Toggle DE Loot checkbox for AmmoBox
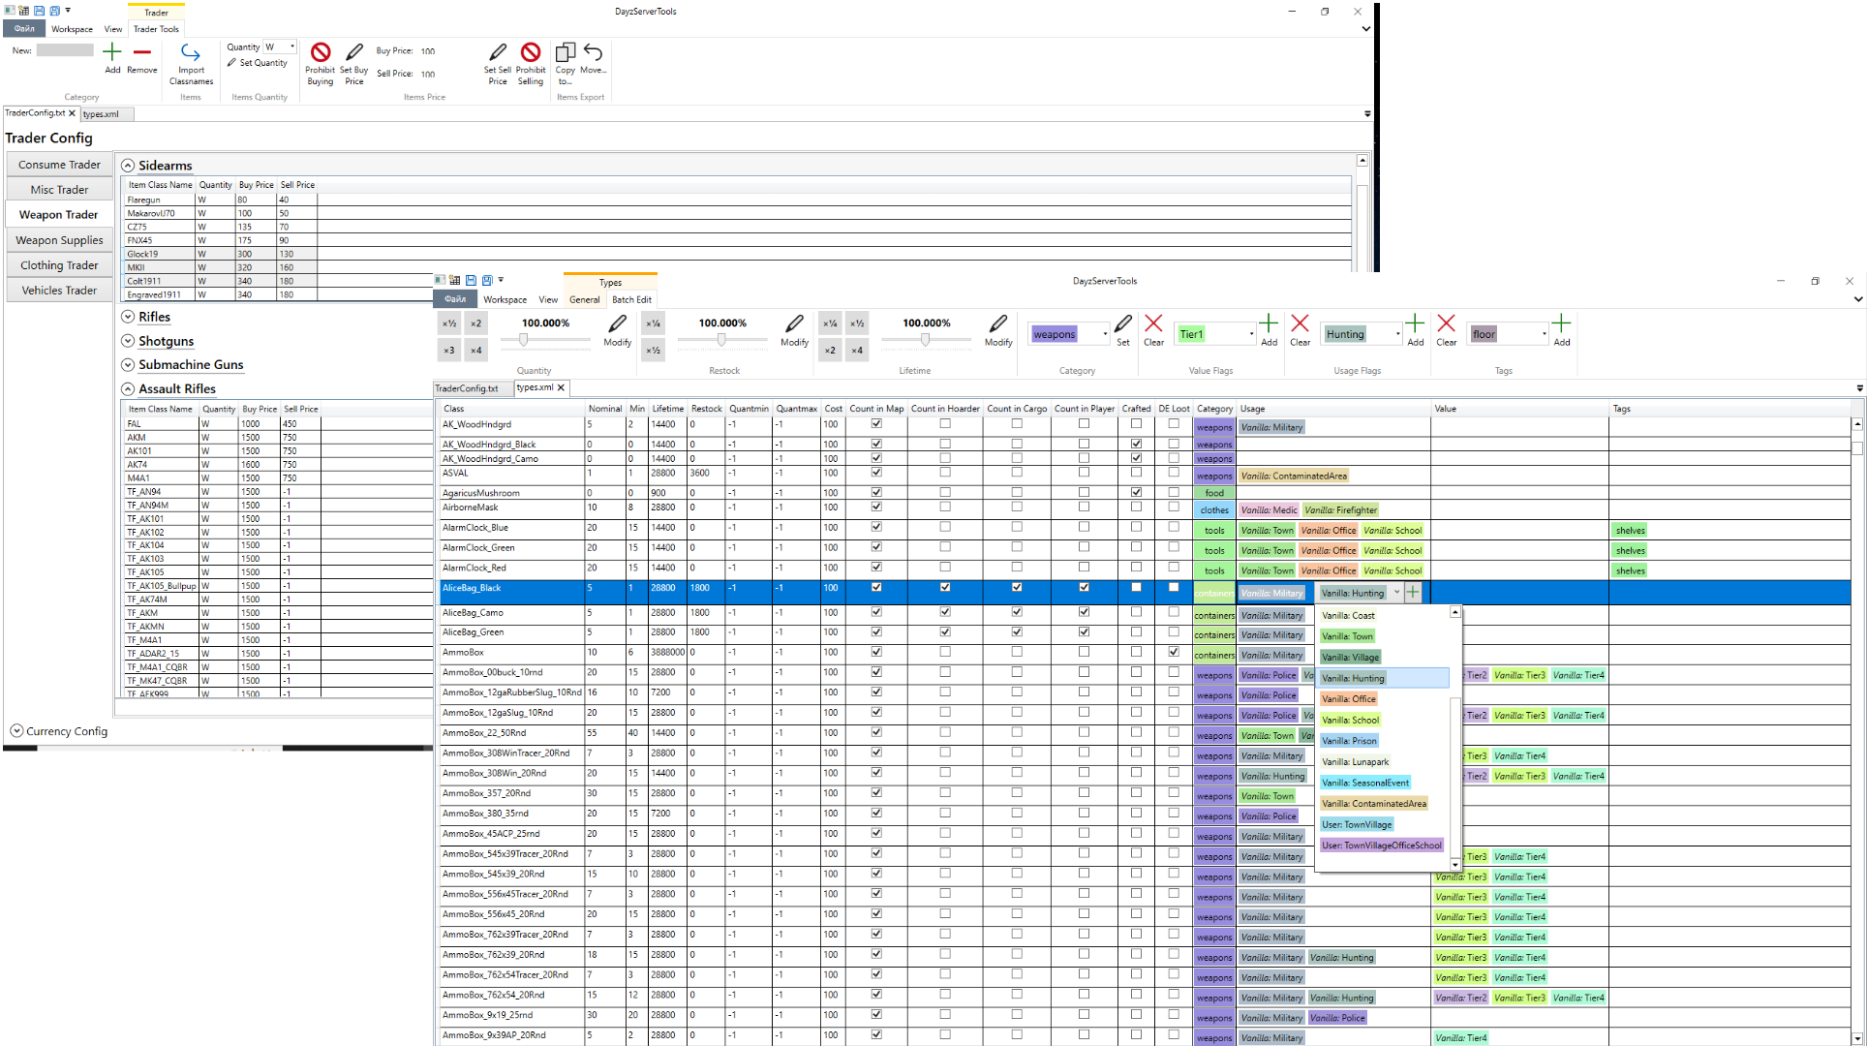The image size is (1867, 1046). [1174, 652]
